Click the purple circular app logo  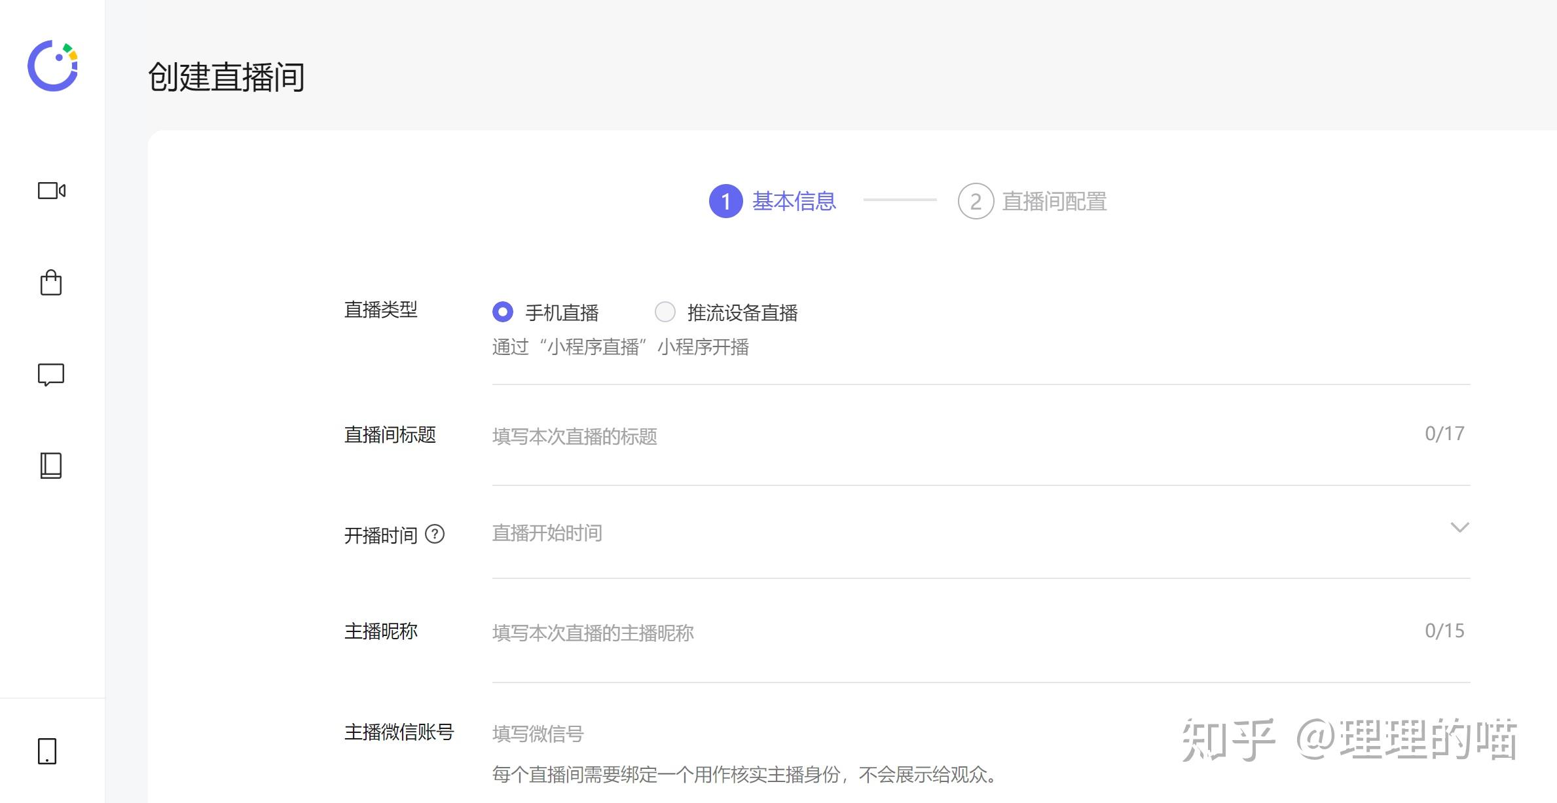(x=52, y=65)
